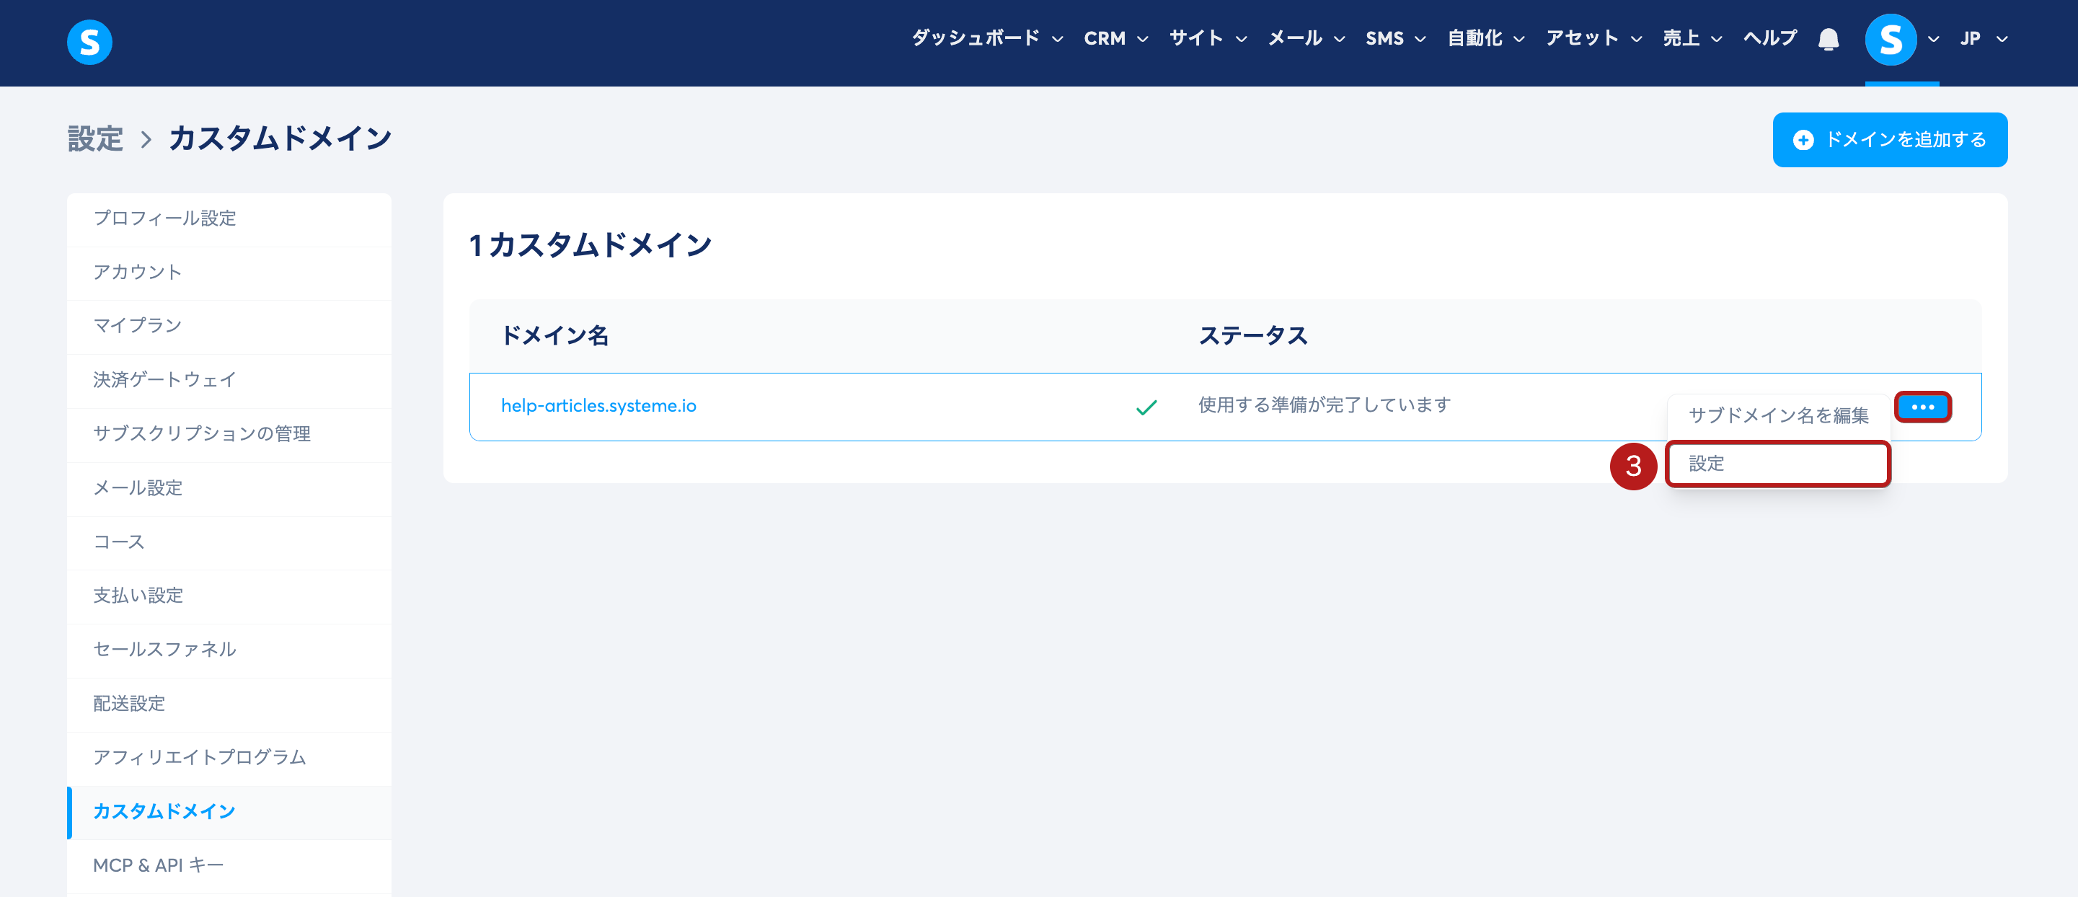Click the 設定 breadcrumb link
The image size is (2078, 897).
pyautogui.click(x=95, y=138)
